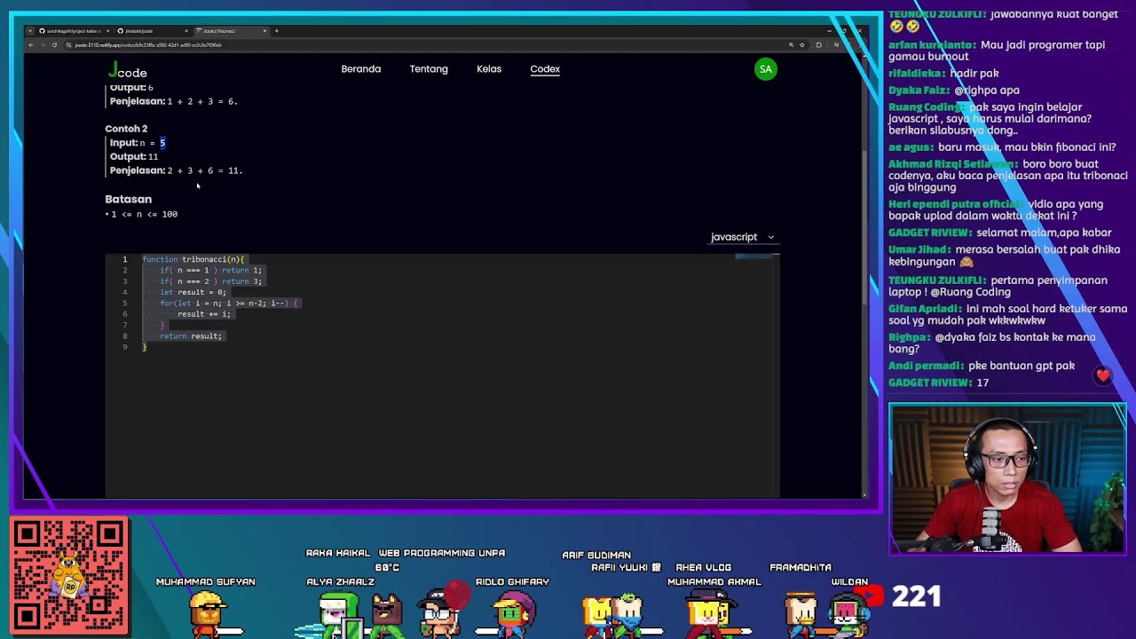Click the red heart icon in chat
This screenshot has height=639, width=1136.
click(1103, 375)
